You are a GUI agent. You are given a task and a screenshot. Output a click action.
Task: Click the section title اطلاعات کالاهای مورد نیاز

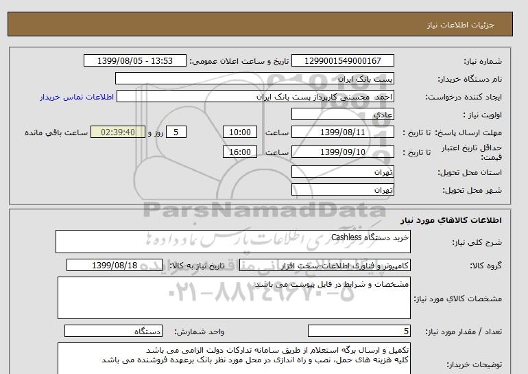coord(451,220)
